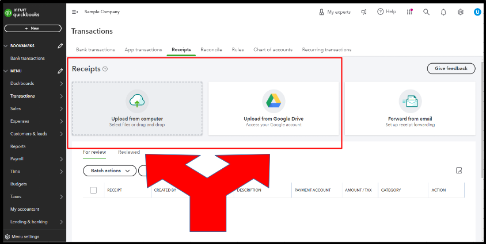
Task: Switch to the Bank transactions tab
Action: coord(96,50)
